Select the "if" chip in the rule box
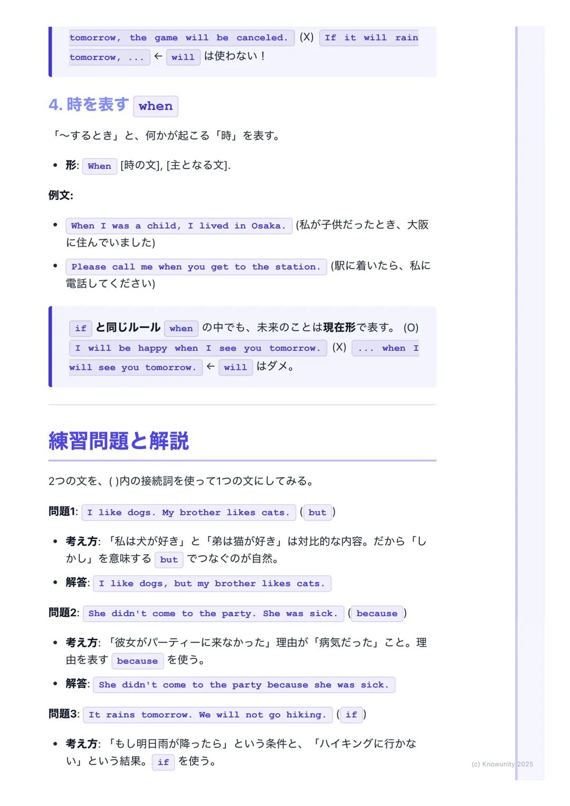The image size is (570, 806). 81,328
